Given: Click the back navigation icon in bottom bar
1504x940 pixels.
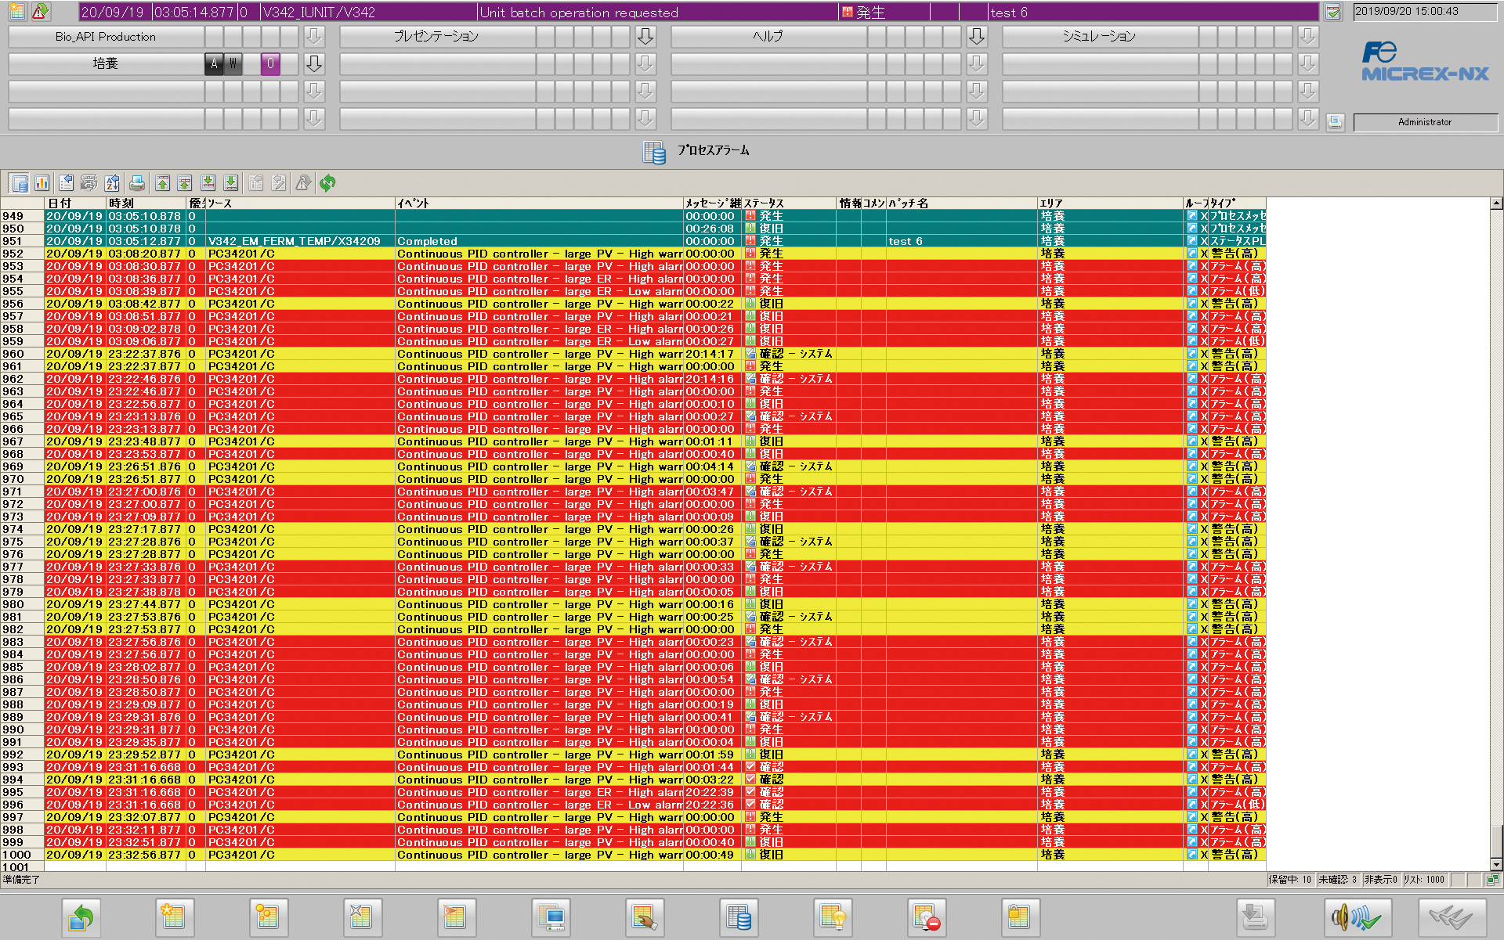Looking at the screenshot, I should pyautogui.click(x=81, y=917).
